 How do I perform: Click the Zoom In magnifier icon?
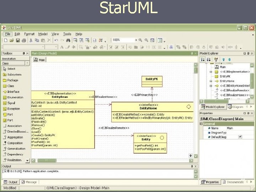point(140,40)
